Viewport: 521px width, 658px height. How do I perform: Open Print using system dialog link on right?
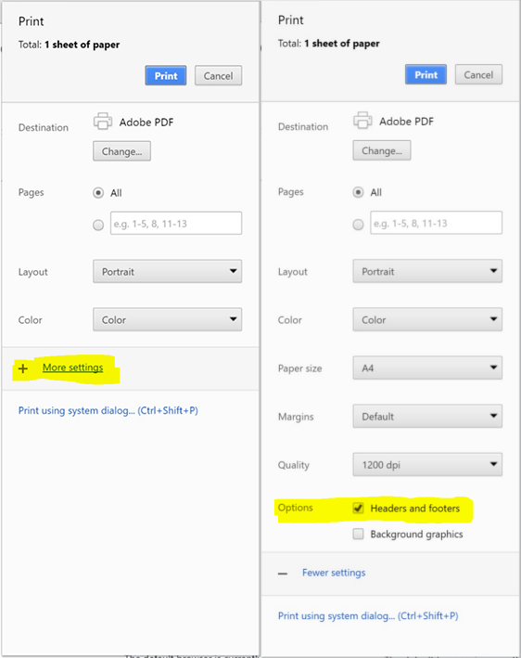368,615
